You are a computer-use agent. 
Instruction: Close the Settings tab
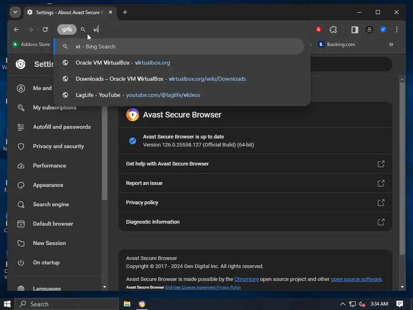pyautogui.click(x=111, y=12)
